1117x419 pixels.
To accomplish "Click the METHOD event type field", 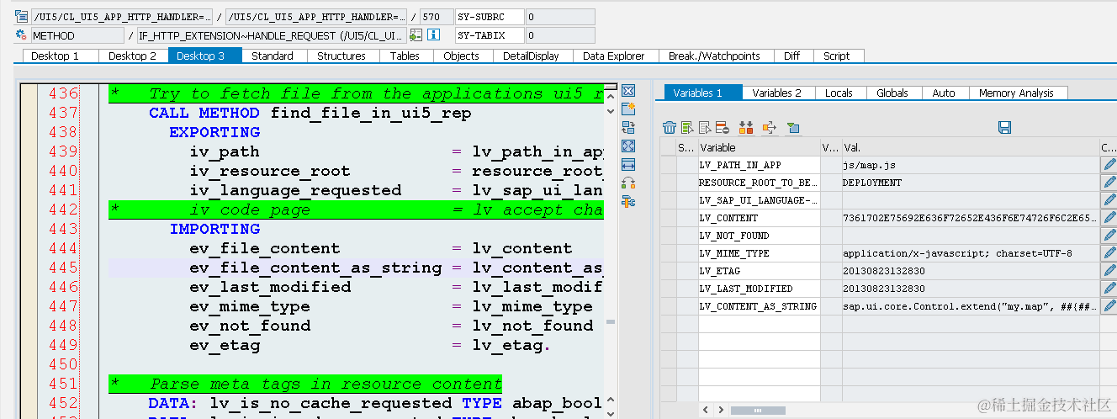I will (x=77, y=35).
